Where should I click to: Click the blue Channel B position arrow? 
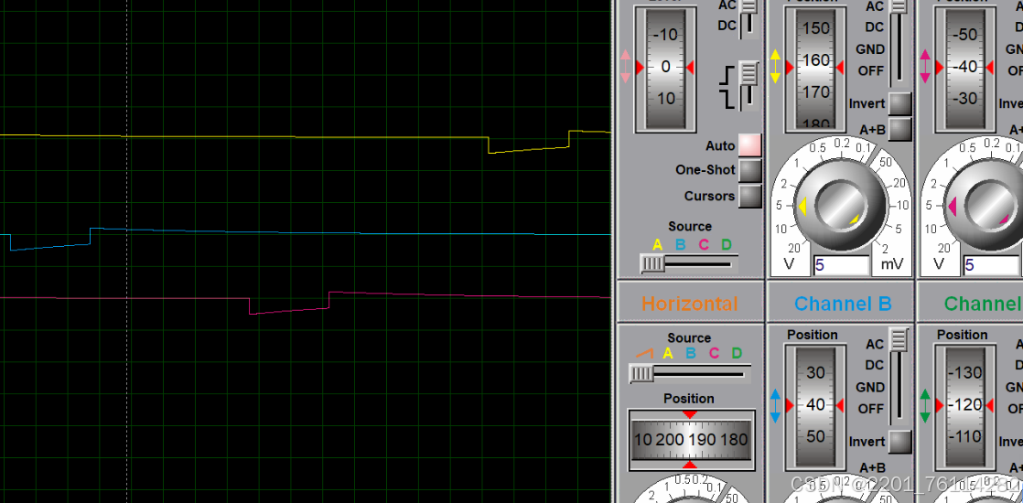click(775, 405)
